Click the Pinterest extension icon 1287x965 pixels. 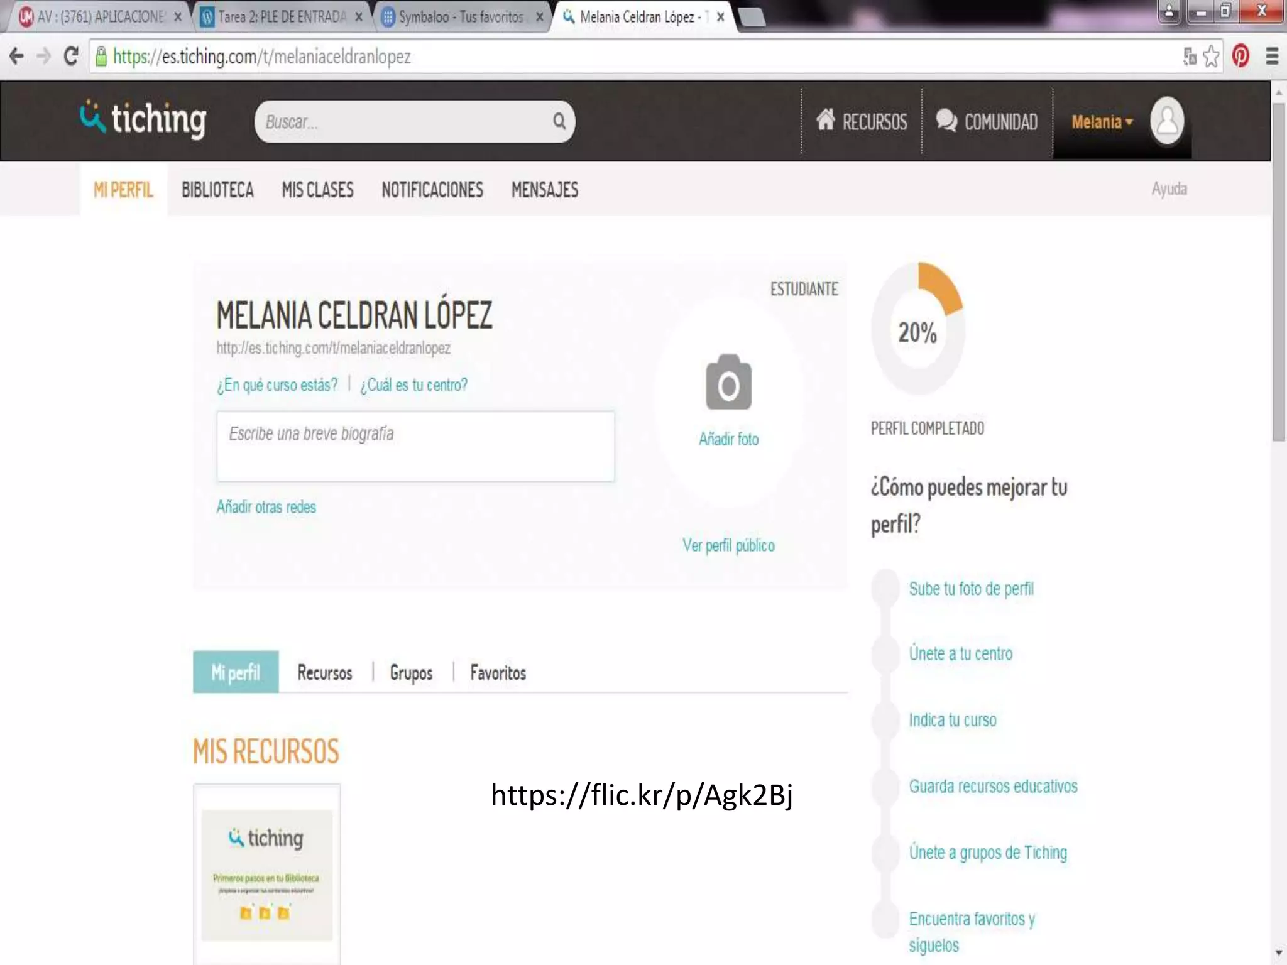(x=1240, y=57)
